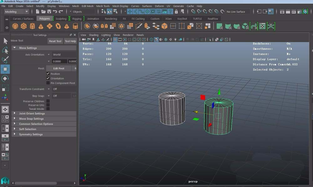This screenshot has height=187, width=313.
Task: Uncheck the Position pivot checkbox
Action: [48, 74]
